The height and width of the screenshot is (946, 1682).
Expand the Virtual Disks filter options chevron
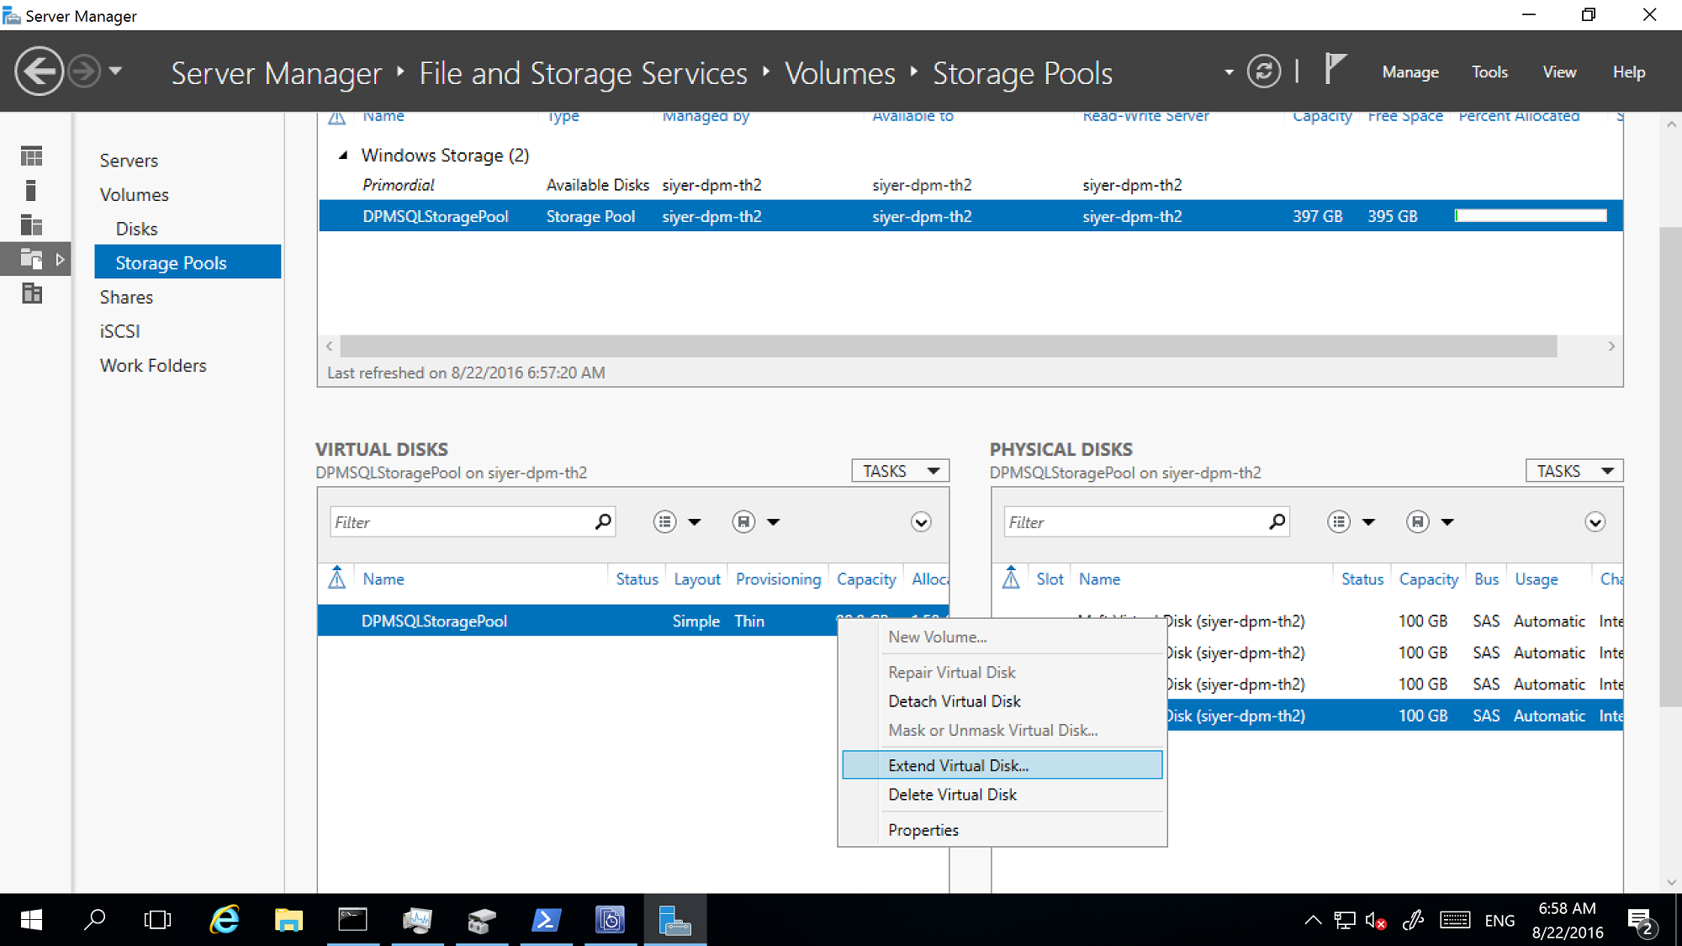coord(924,521)
